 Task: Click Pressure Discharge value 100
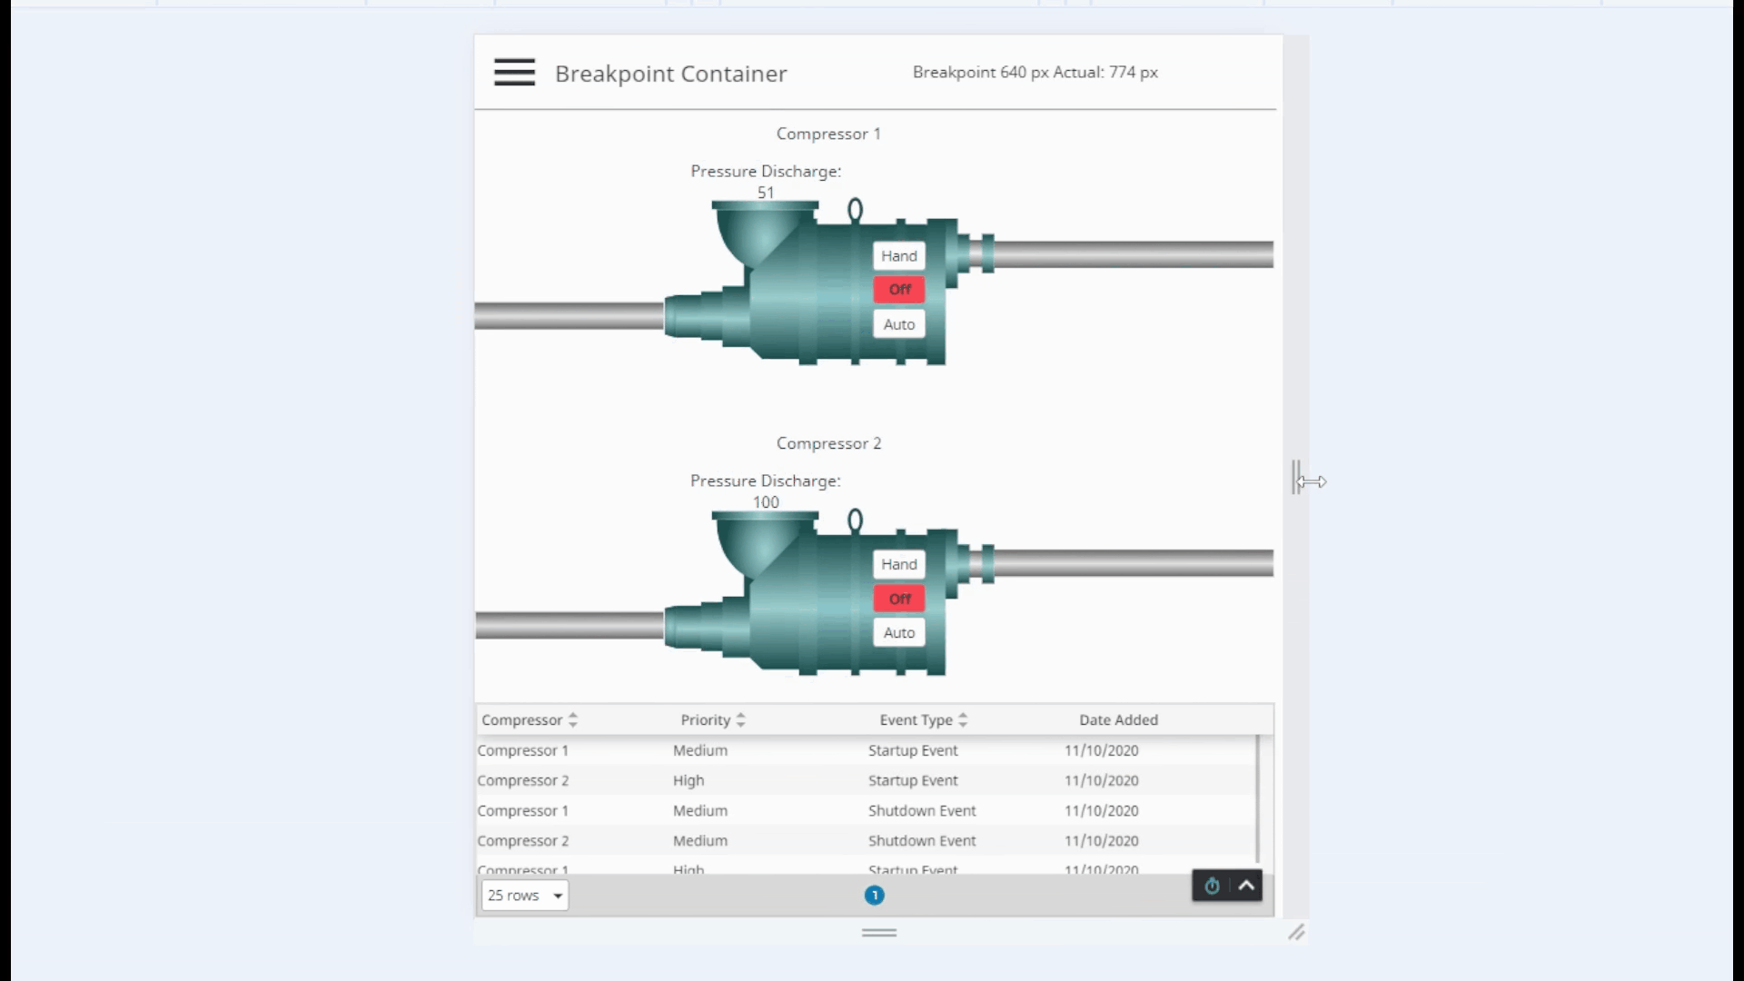(766, 502)
